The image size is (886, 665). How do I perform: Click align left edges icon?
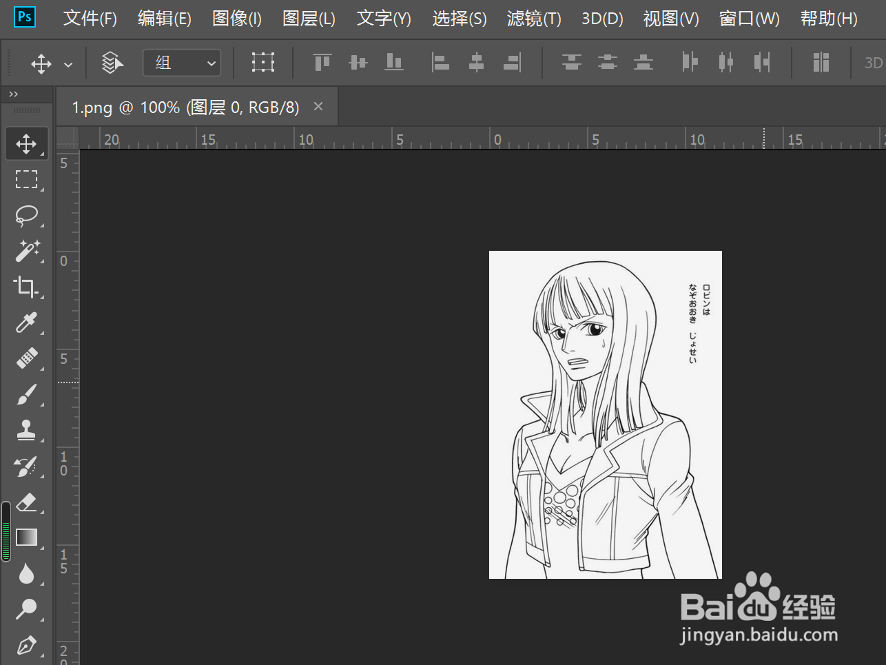pyautogui.click(x=440, y=63)
